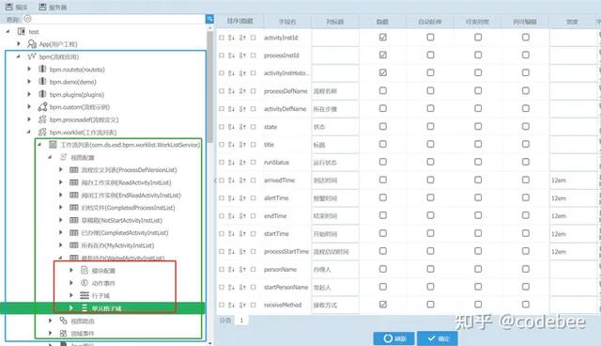Click the App user project icon
The image size is (601, 346).
click(x=32, y=44)
